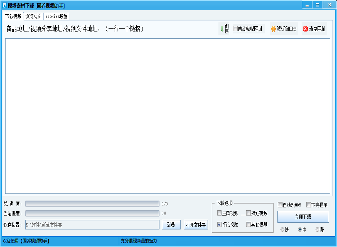Enable 自动改MD5 automatic MD5 change
Image resolution: width=337 pixels, height=247 pixels.
[x=280, y=205]
